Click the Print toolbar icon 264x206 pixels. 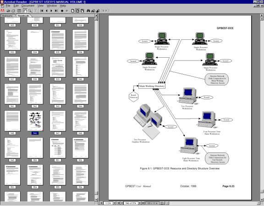(x=13, y=11)
